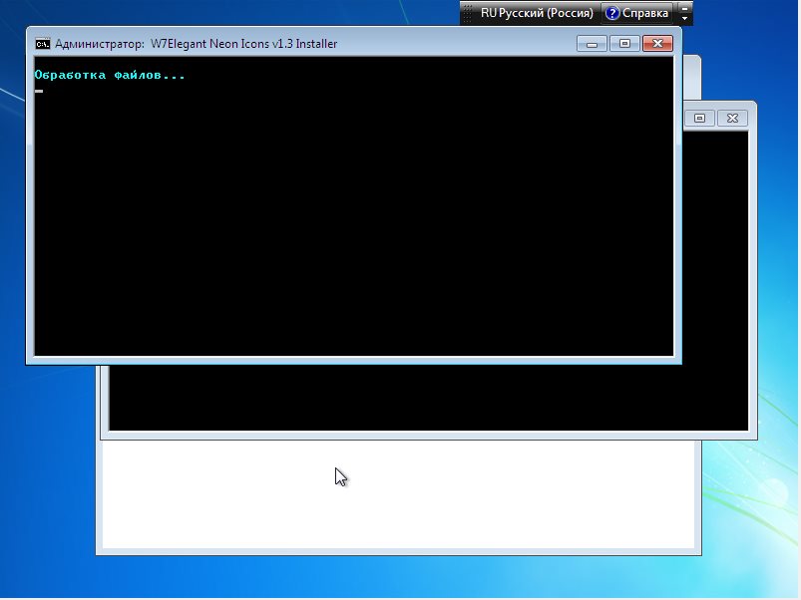This screenshot has width=801, height=600.
Task: Minimize the language bar with the small top-right button
Action: (x=684, y=8)
